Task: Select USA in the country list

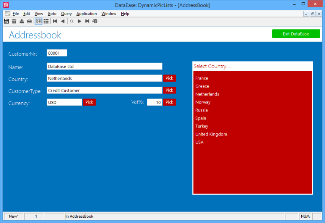Action: tap(199, 142)
